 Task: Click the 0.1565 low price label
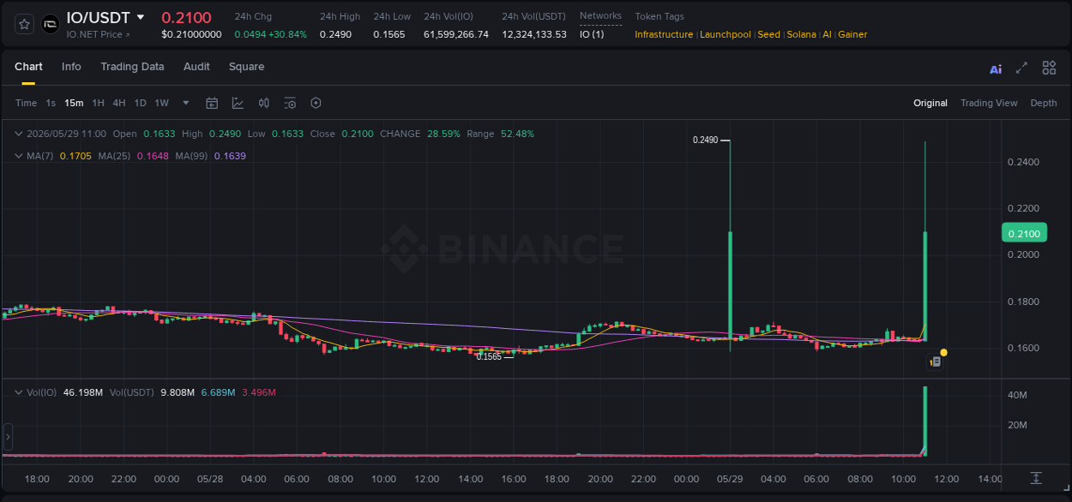(489, 356)
